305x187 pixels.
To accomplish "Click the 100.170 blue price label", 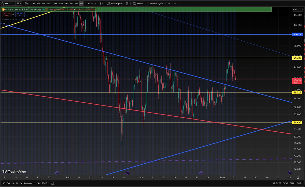I will click(x=298, y=34).
